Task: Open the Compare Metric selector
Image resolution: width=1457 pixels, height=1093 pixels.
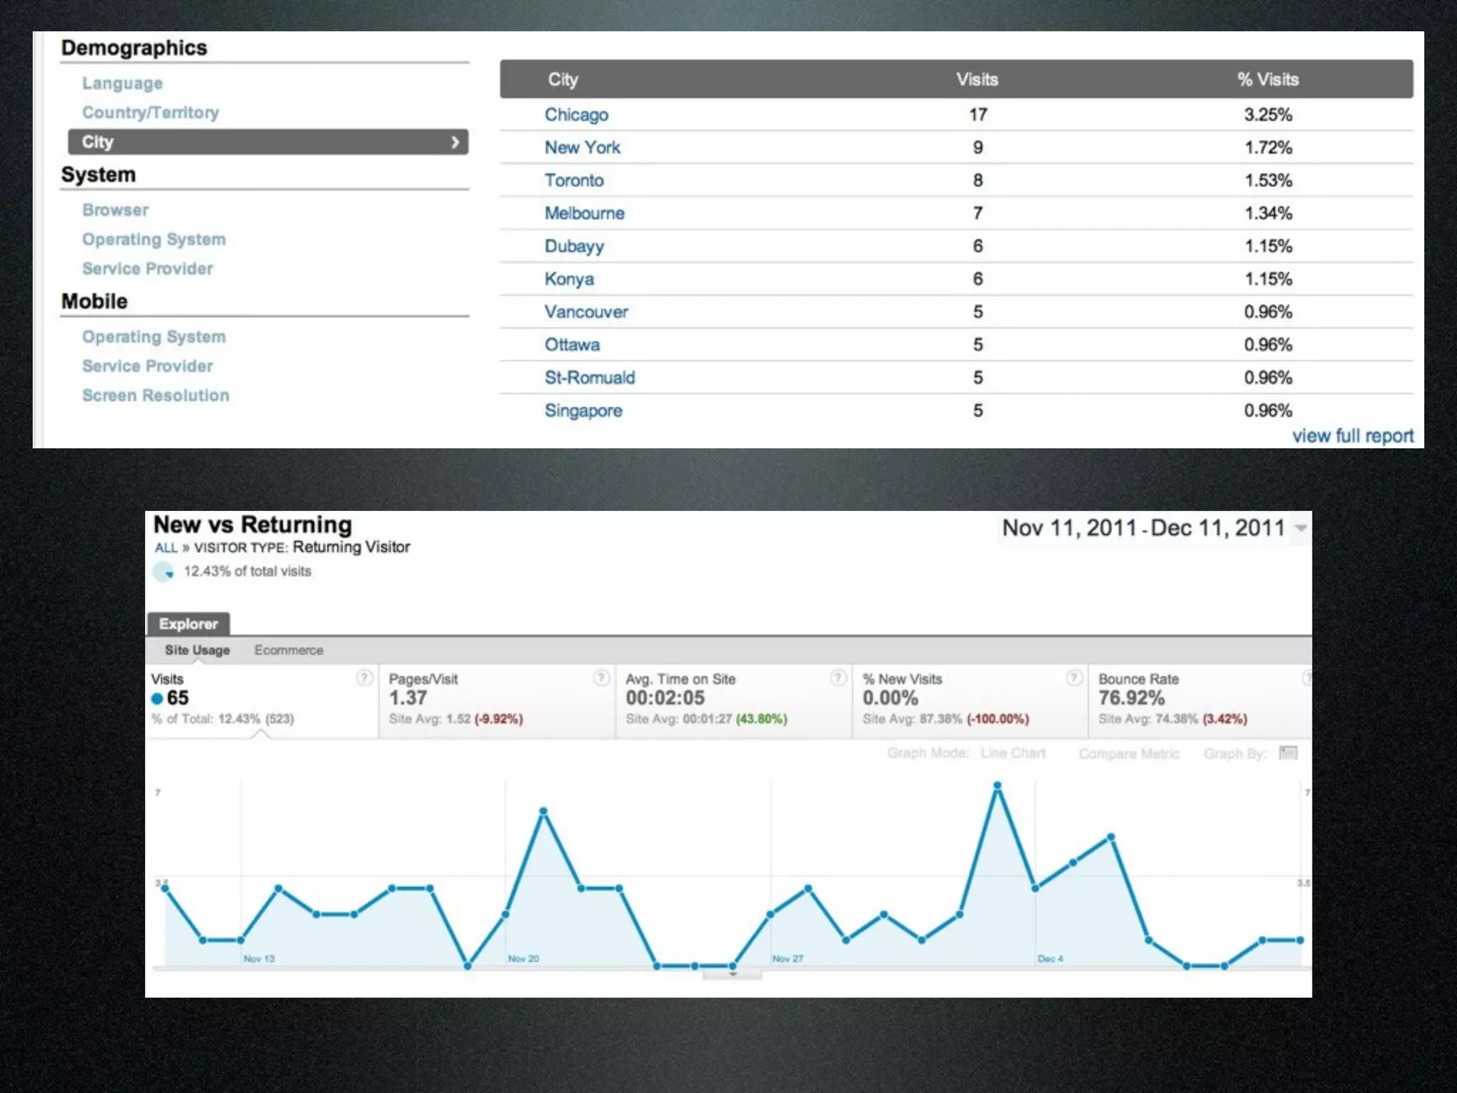Action: click(x=1128, y=754)
